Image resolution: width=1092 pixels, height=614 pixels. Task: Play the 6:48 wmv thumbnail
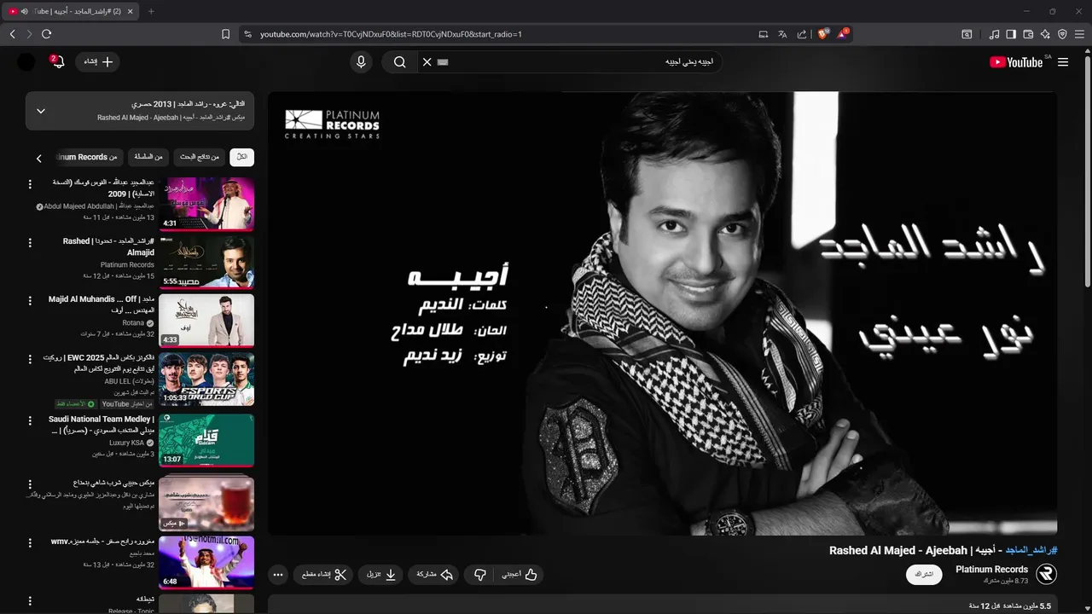pyautogui.click(x=206, y=562)
